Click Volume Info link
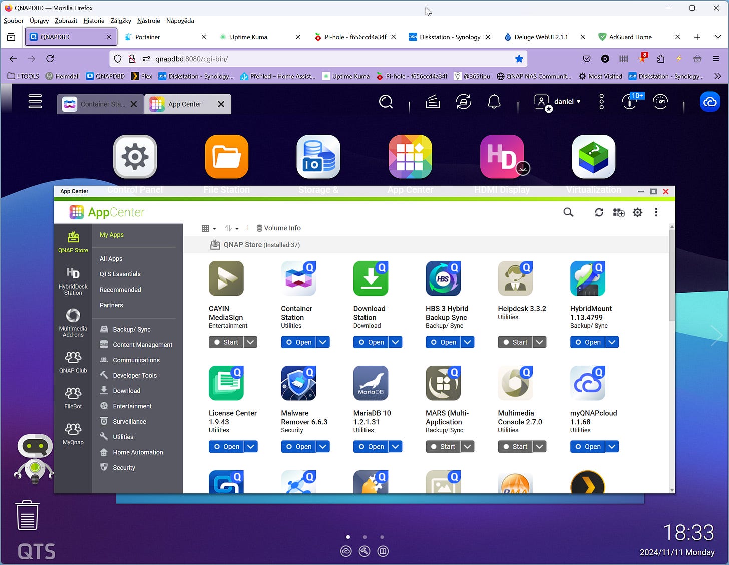 coord(279,228)
